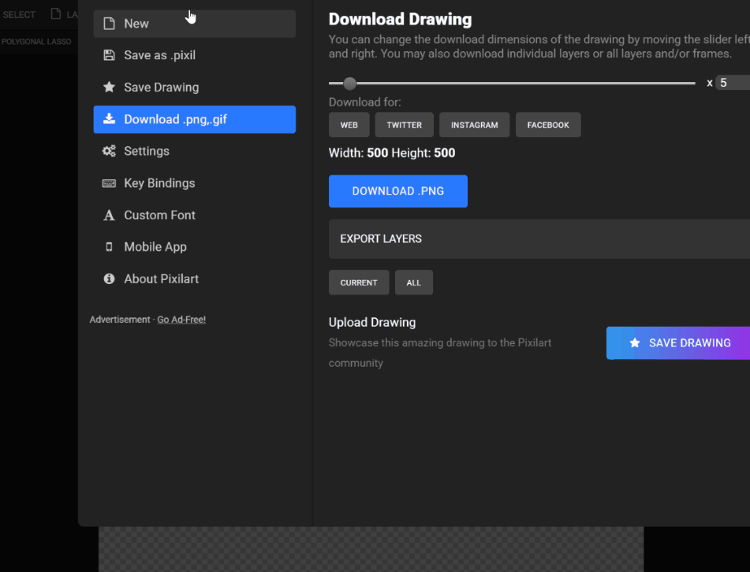Click the scale multiplier input field
The width and height of the screenshot is (750, 572).
click(x=733, y=83)
